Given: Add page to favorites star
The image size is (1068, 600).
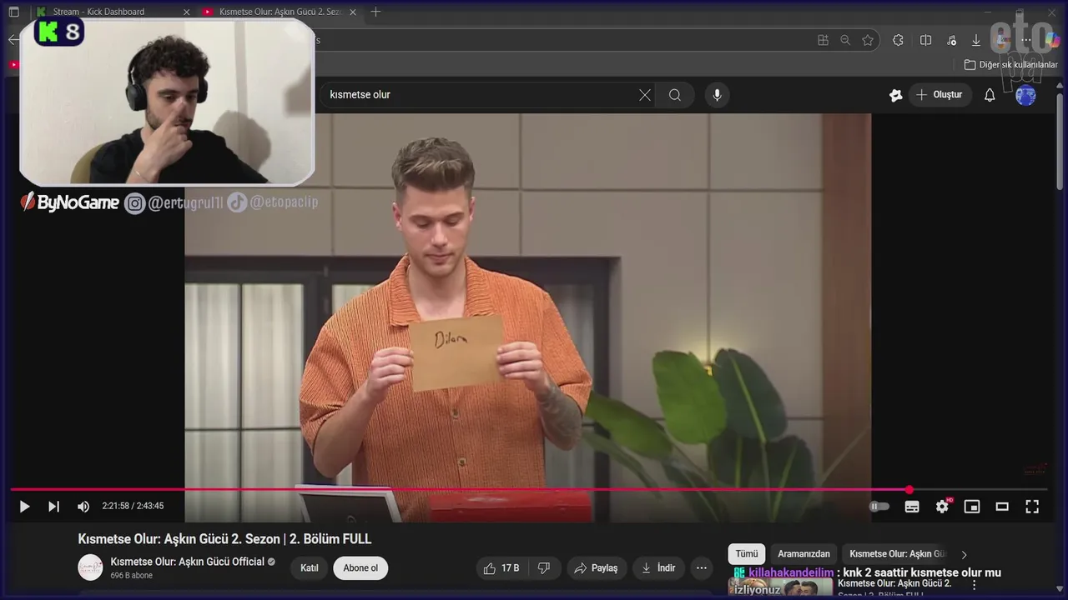Looking at the screenshot, I should pos(868,40).
